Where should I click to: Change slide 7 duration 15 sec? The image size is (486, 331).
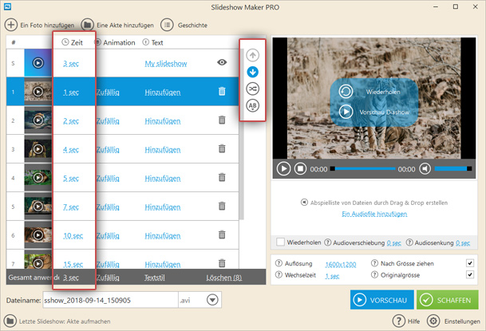click(73, 265)
